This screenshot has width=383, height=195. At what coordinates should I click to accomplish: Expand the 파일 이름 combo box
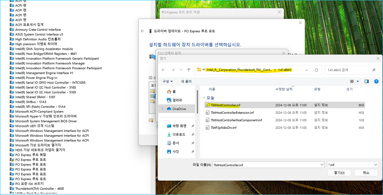point(322,164)
